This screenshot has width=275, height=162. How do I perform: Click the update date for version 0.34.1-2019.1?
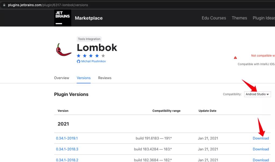[208, 138]
